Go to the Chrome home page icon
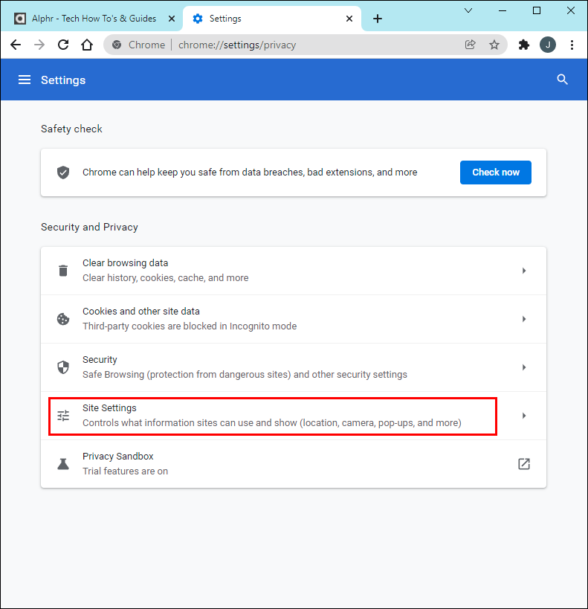Screen dimensions: 588x609 87,45
